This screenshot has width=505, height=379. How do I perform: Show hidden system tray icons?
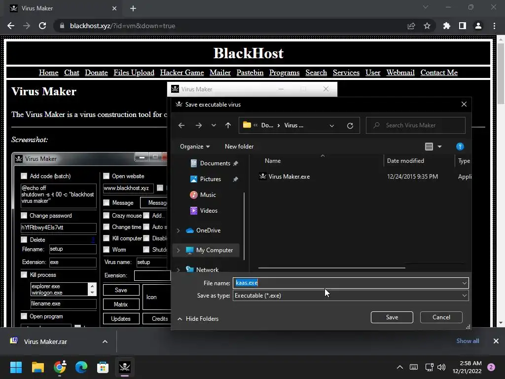[x=399, y=367]
